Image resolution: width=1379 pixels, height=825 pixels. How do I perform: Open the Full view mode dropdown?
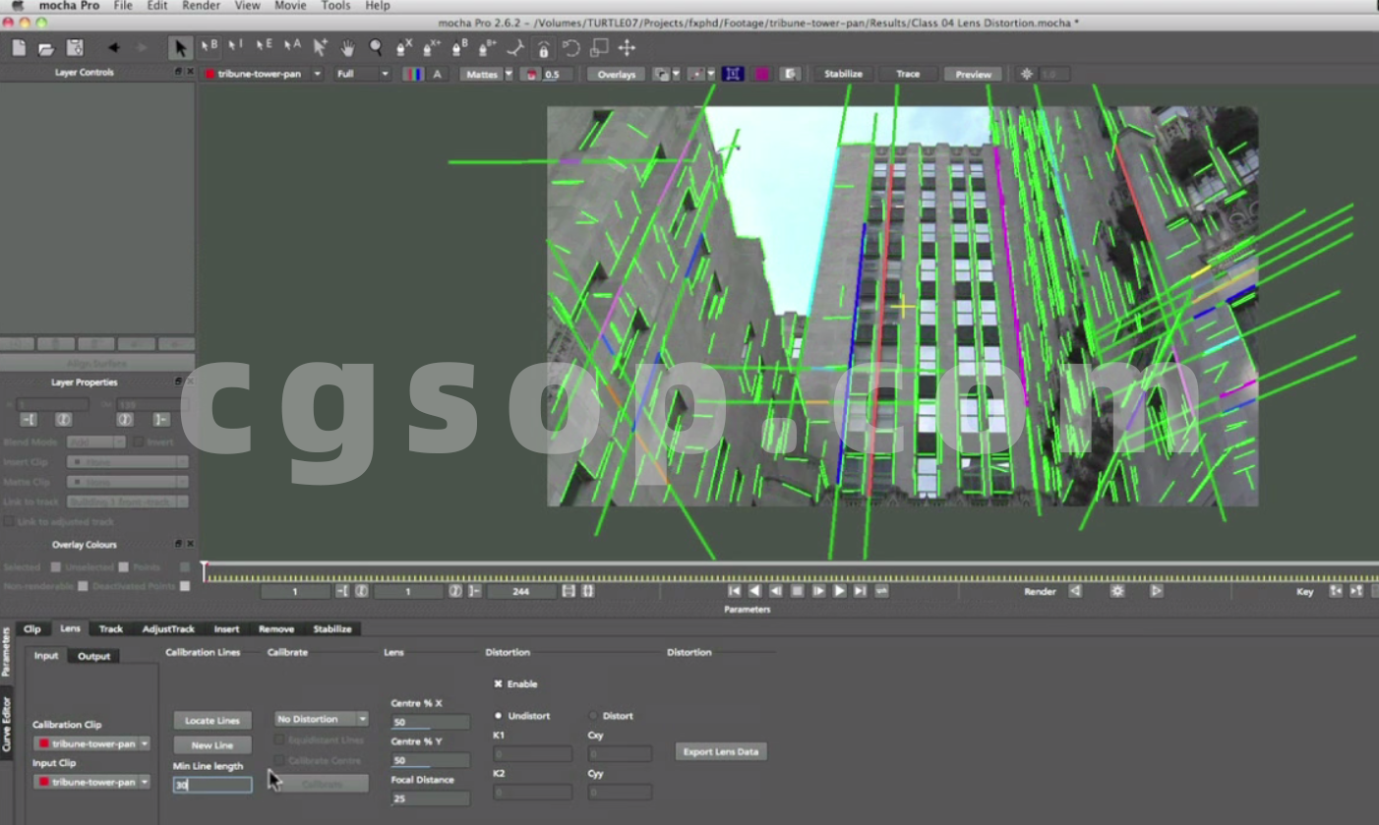[361, 74]
